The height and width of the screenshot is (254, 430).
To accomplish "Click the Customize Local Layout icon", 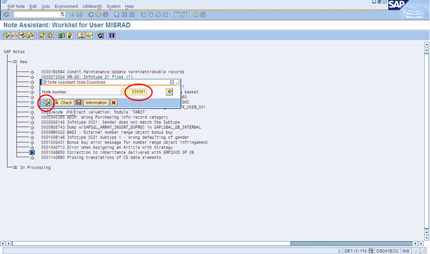I will tap(203, 14).
